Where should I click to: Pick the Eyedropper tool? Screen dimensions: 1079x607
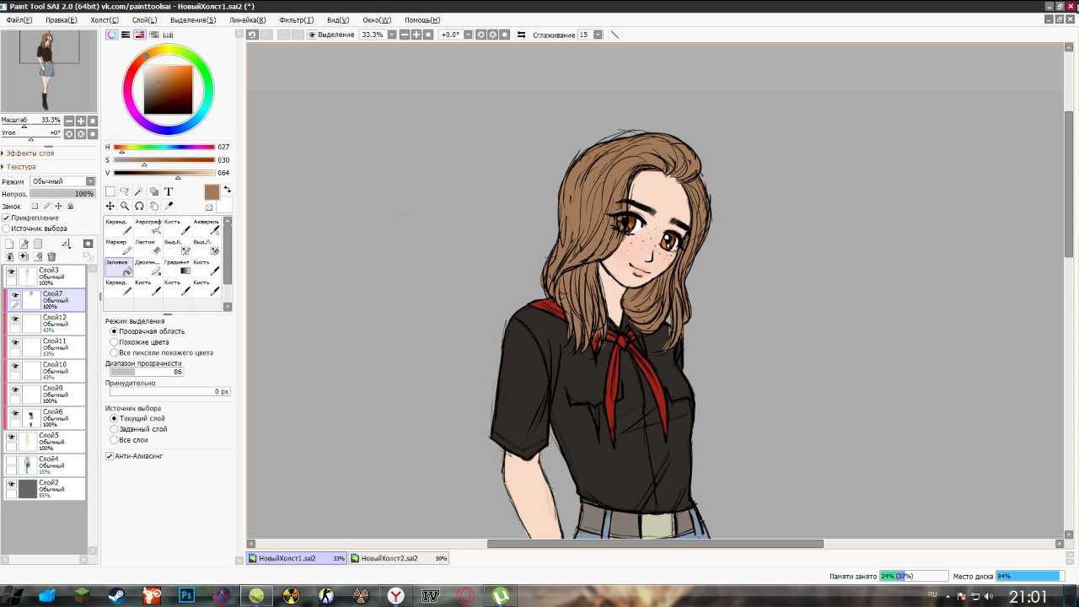(168, 206)
